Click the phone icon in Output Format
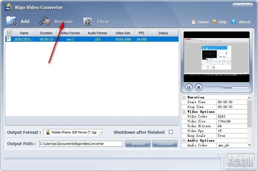258x171 pixels. point(48,132)
